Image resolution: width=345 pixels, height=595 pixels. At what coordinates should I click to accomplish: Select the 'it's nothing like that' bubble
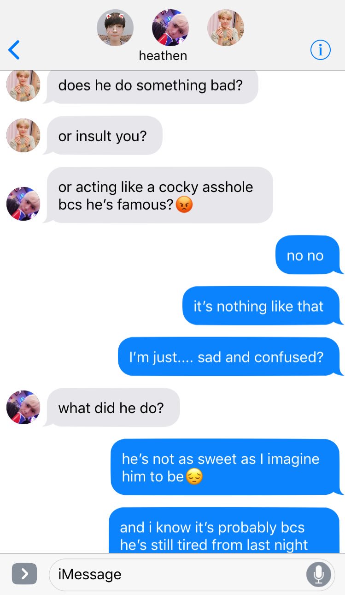(x=261, y=306)
